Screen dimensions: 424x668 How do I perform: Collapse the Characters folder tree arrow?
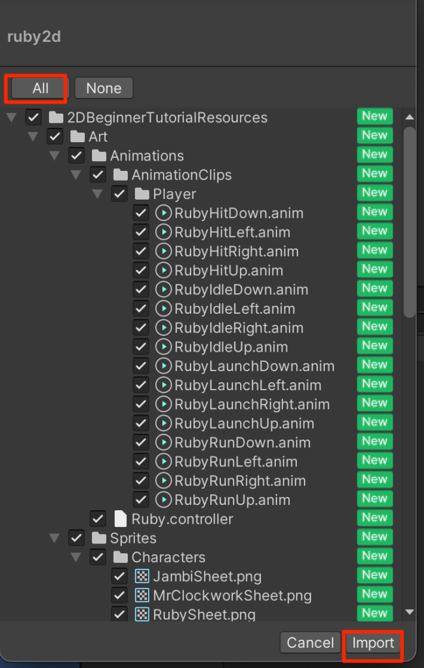point(76,557)
